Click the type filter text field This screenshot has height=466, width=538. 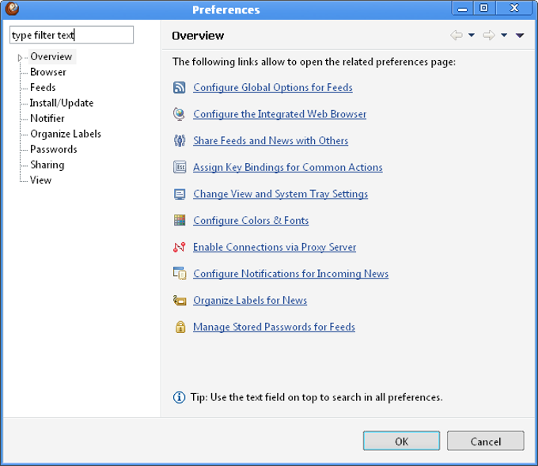click(x=71, y=36)
